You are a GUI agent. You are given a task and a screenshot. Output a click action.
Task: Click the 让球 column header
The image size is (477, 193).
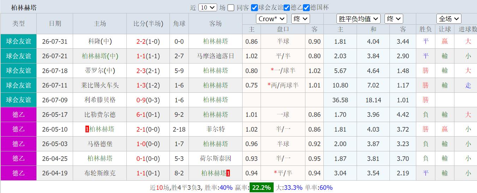pos(445,29)
